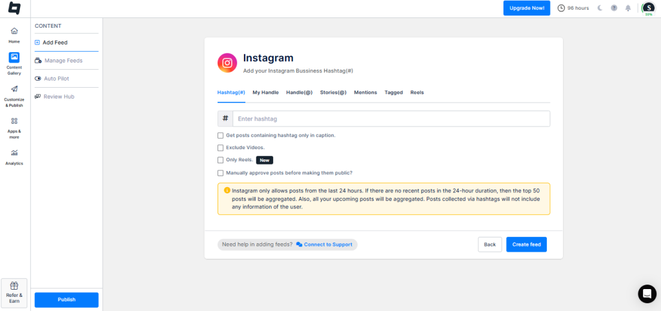Switch to the Handle(@) tab

click(300, 92)
